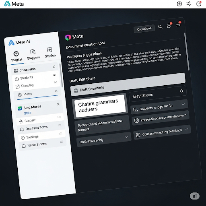The height and width of the screenshot is (206, 206).
Task: Click the Dlaft Scemaris bar
Action: (x=128, y=84)
